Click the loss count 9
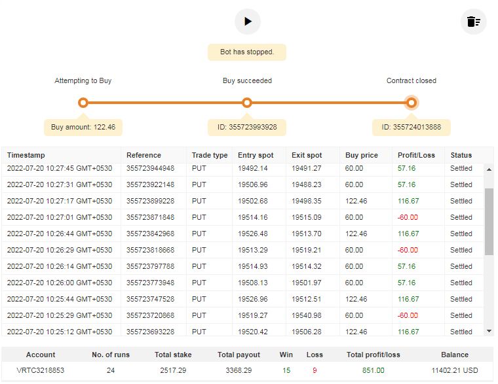The width and height of the screenshot is (498, 384). tap(315, 370)
